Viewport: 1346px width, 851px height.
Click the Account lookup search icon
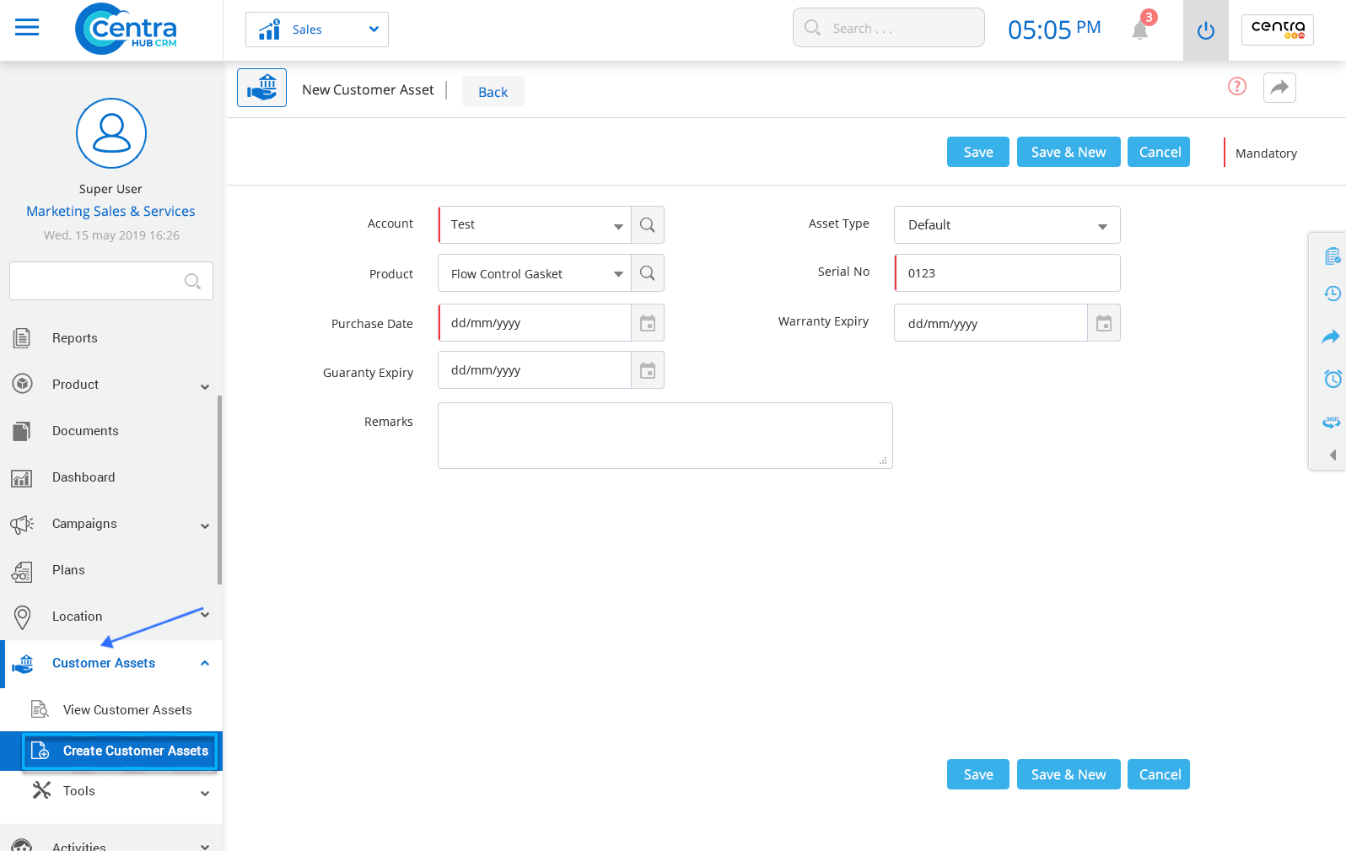pos(648,225)
